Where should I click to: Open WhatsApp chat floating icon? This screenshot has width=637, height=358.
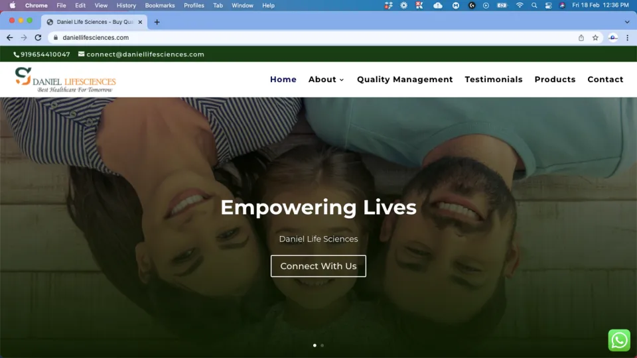pyautogui.click(x=619, y=340)
